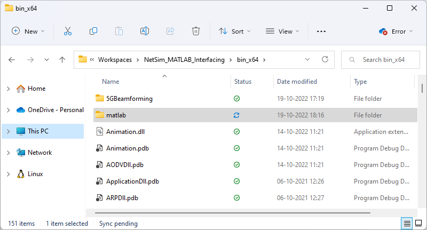Go forward with the right arrow
Image resolution: width=427 pixels, height=230 pixels.
click(x=30, y=60)
